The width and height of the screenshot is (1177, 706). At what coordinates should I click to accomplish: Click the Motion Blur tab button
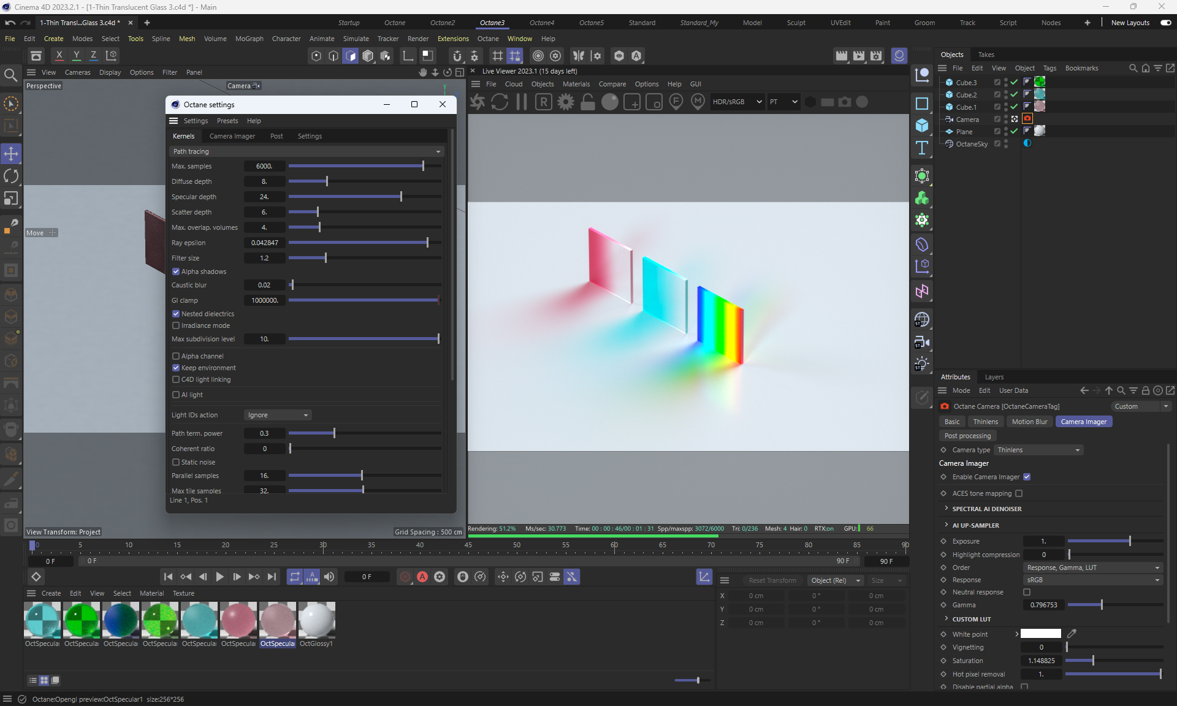pyautogui.click(x=1029, y=422)
